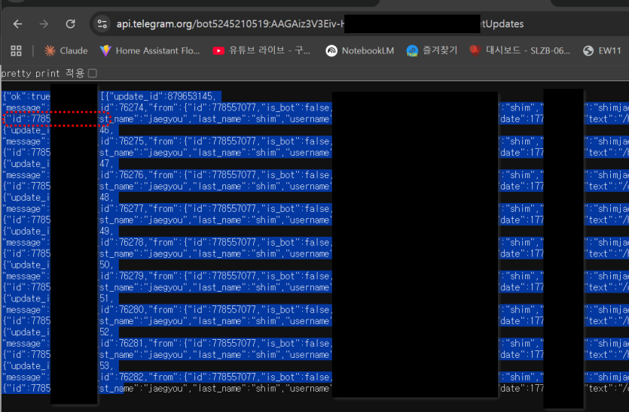Click the "update_id":879653145 text

(162, 96)
